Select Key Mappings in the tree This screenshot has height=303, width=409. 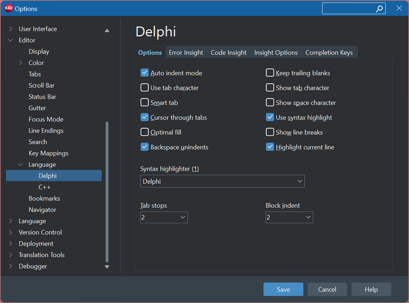(49, 153)
